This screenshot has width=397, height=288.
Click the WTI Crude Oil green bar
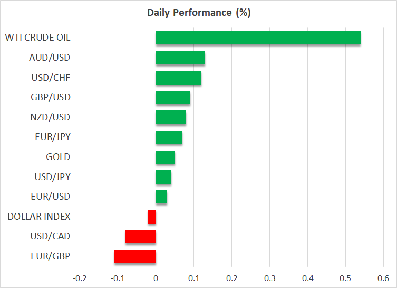258,38
